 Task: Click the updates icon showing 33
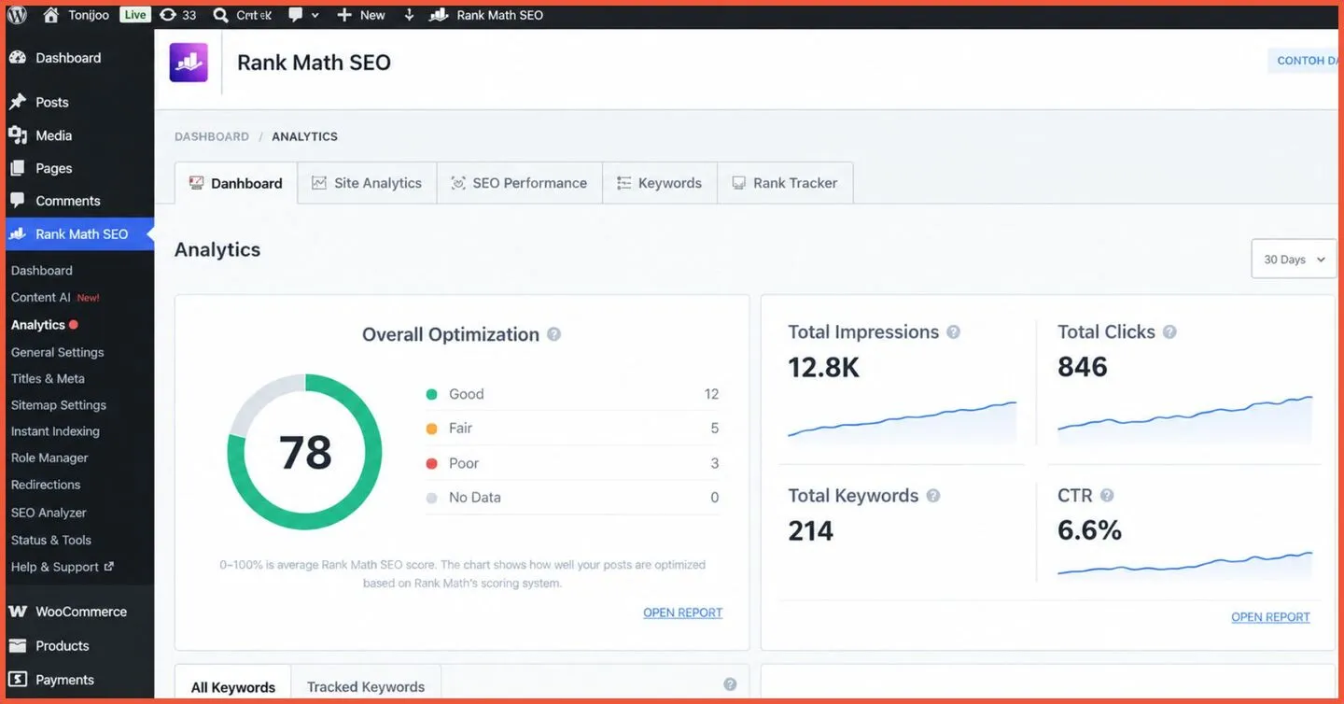pos(168,15)
